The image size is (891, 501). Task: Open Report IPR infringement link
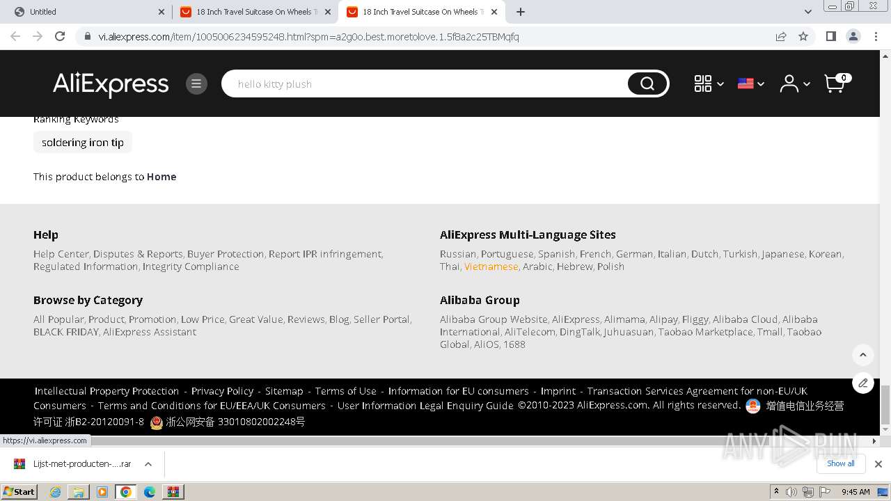(x=325, y=254)
